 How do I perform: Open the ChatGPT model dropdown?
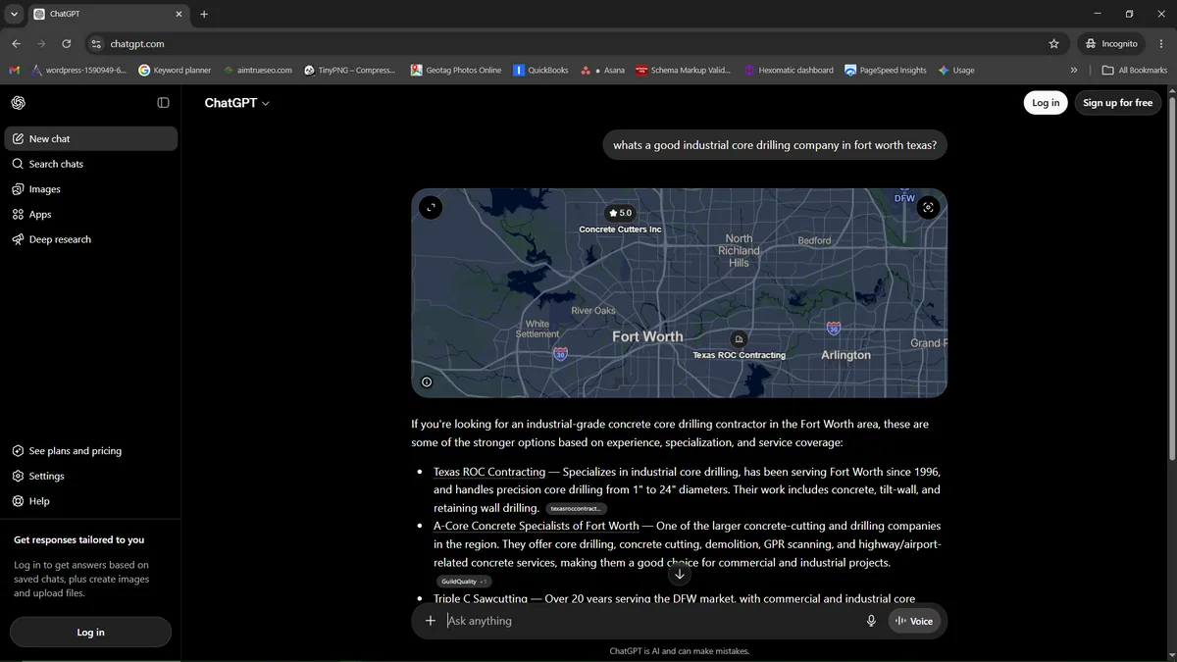pos(236,103)
